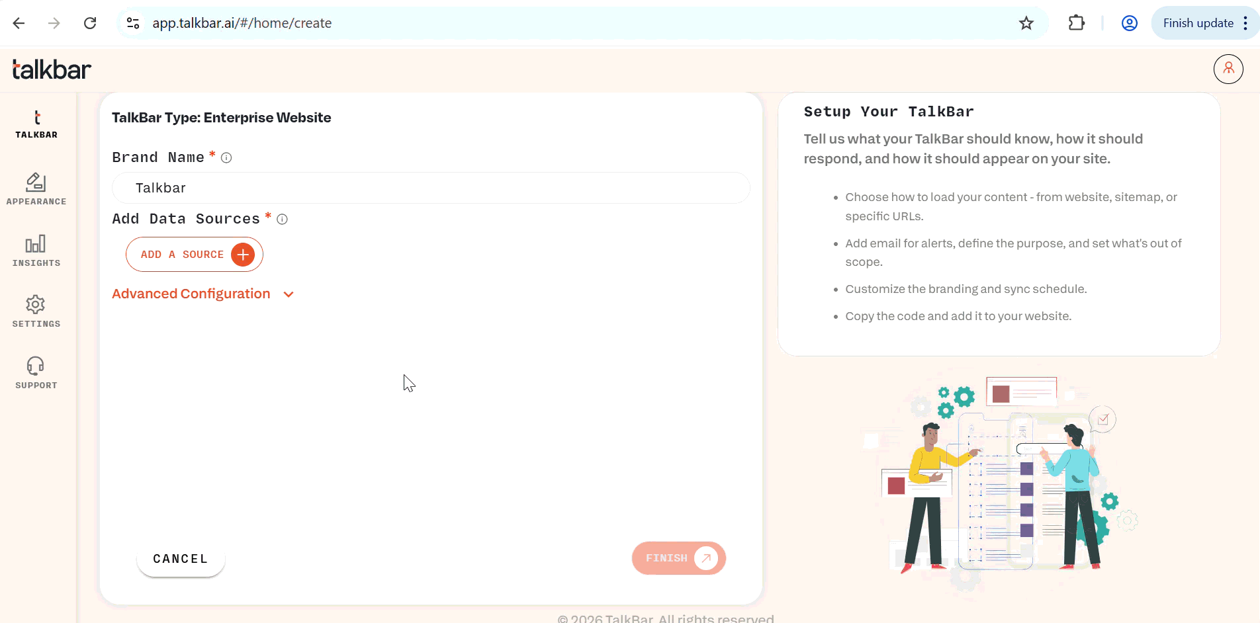The height and width of the screenshot is (623, 1260).
Task: Click the Brand Name info icon
Action: (226, 157)
